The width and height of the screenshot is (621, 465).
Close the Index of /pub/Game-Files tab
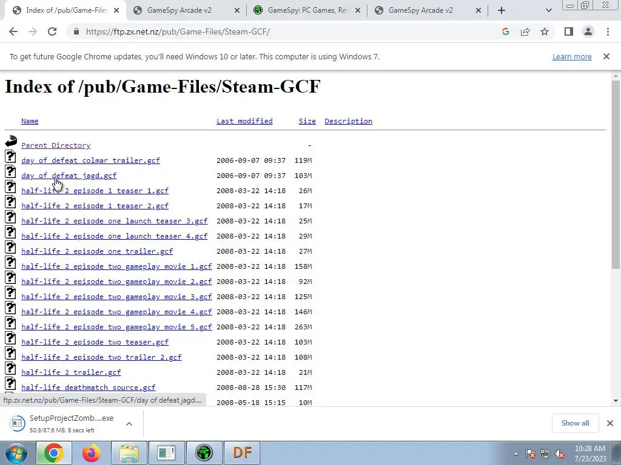coord(116,10)
